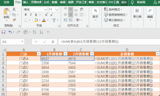The height and width of the screenshot is (96, 160).
Task: Click the Cut scissors icon
Action: pos(14,9)
